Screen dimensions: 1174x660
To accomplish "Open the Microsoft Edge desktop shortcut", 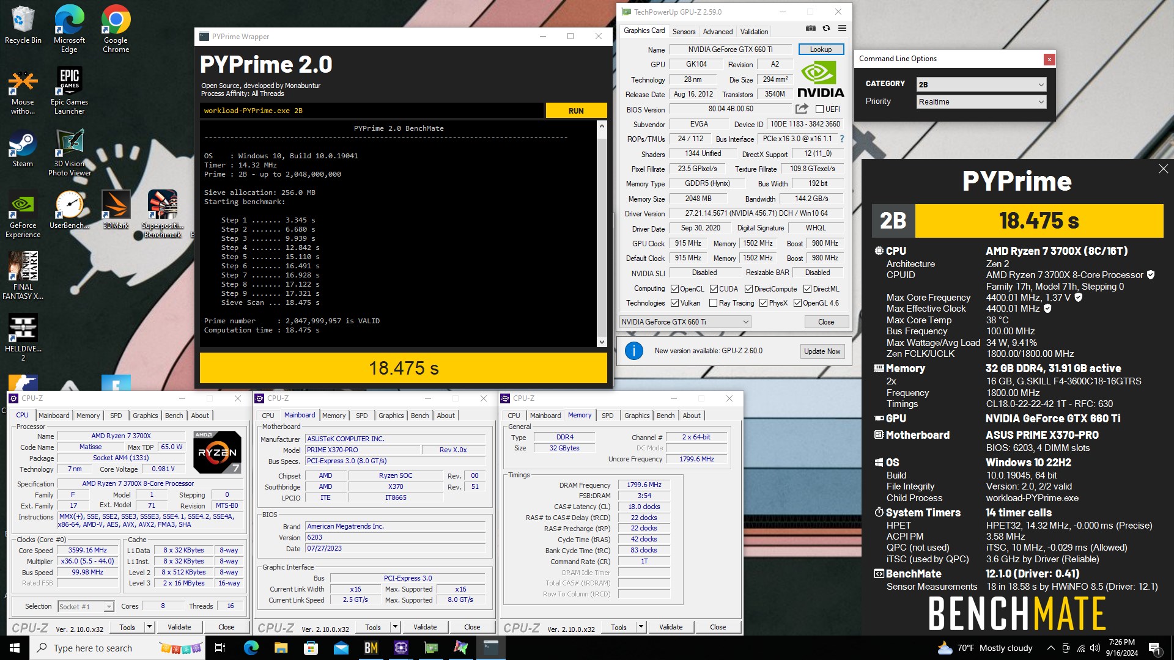I will pos(69,29).
